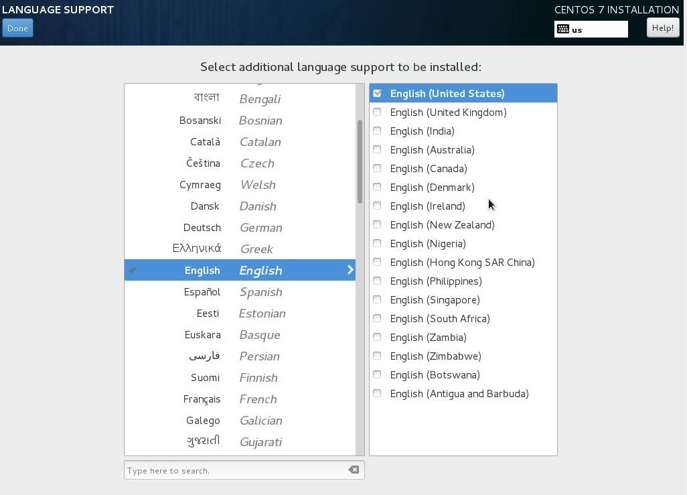This screenshot has height=495, width=687.
Task: Select Español Spanish language entry
Action: [x=239, y=292]
